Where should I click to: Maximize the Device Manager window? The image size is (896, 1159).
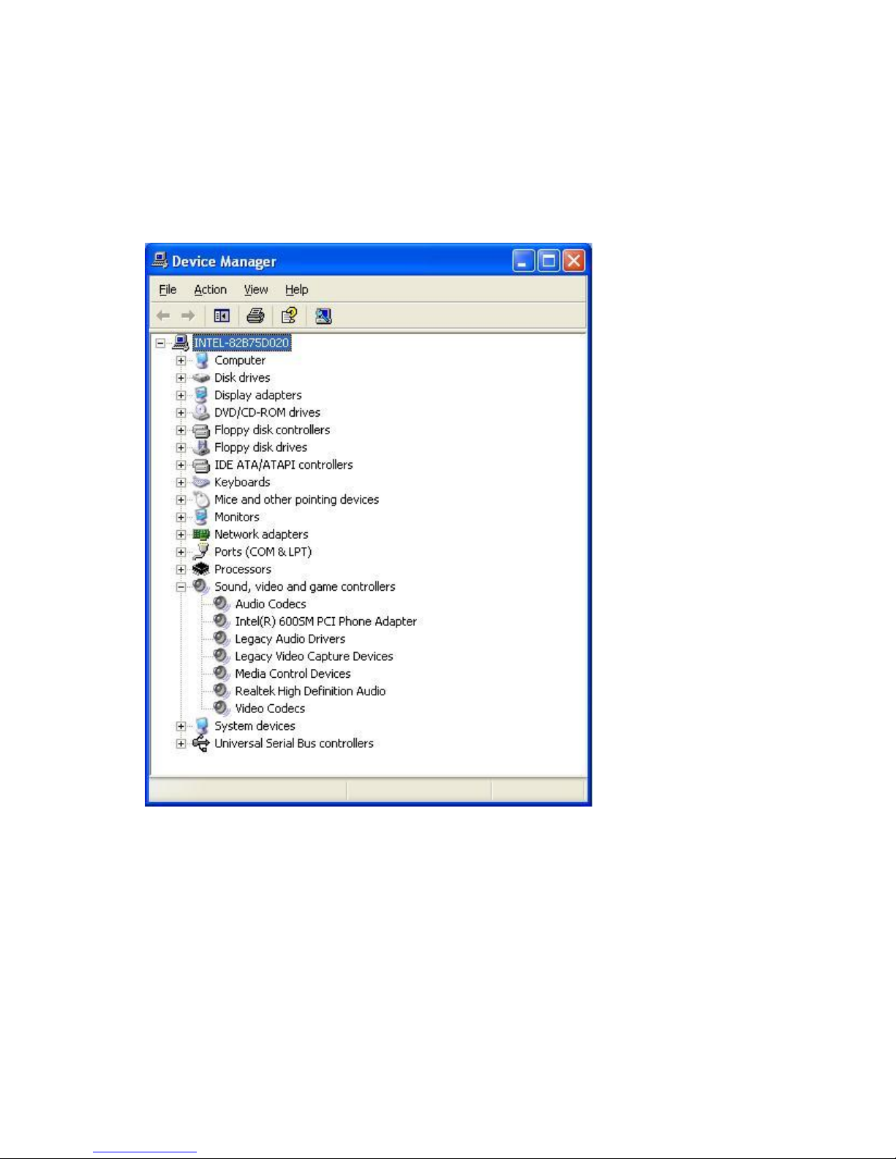click(549, 261)
